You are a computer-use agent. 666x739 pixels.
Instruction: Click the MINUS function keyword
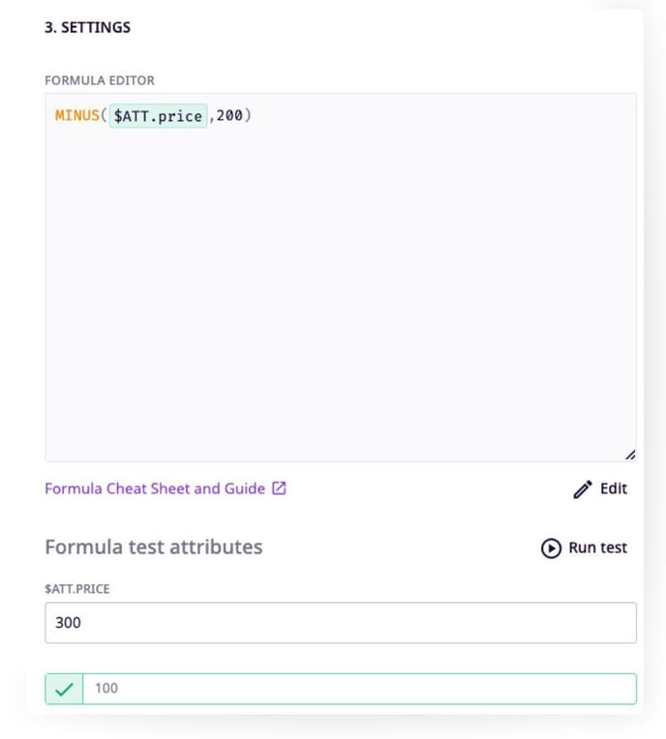click(x=76, y=116)
